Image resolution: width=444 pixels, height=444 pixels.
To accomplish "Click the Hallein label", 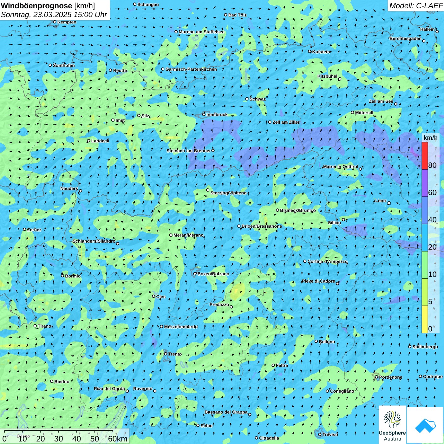I will [x=428, y=29].
